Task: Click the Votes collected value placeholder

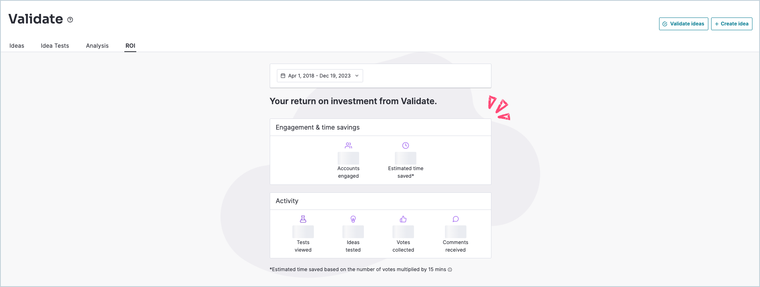Action: pos(403,232)
